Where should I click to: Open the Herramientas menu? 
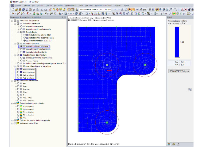pyautogui.click(x=71, y=6)
